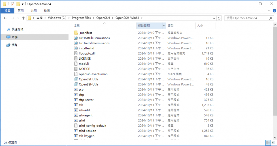
Task: Expand the Windows (C:) breadcrumb chevron
Action: [69, 18]
